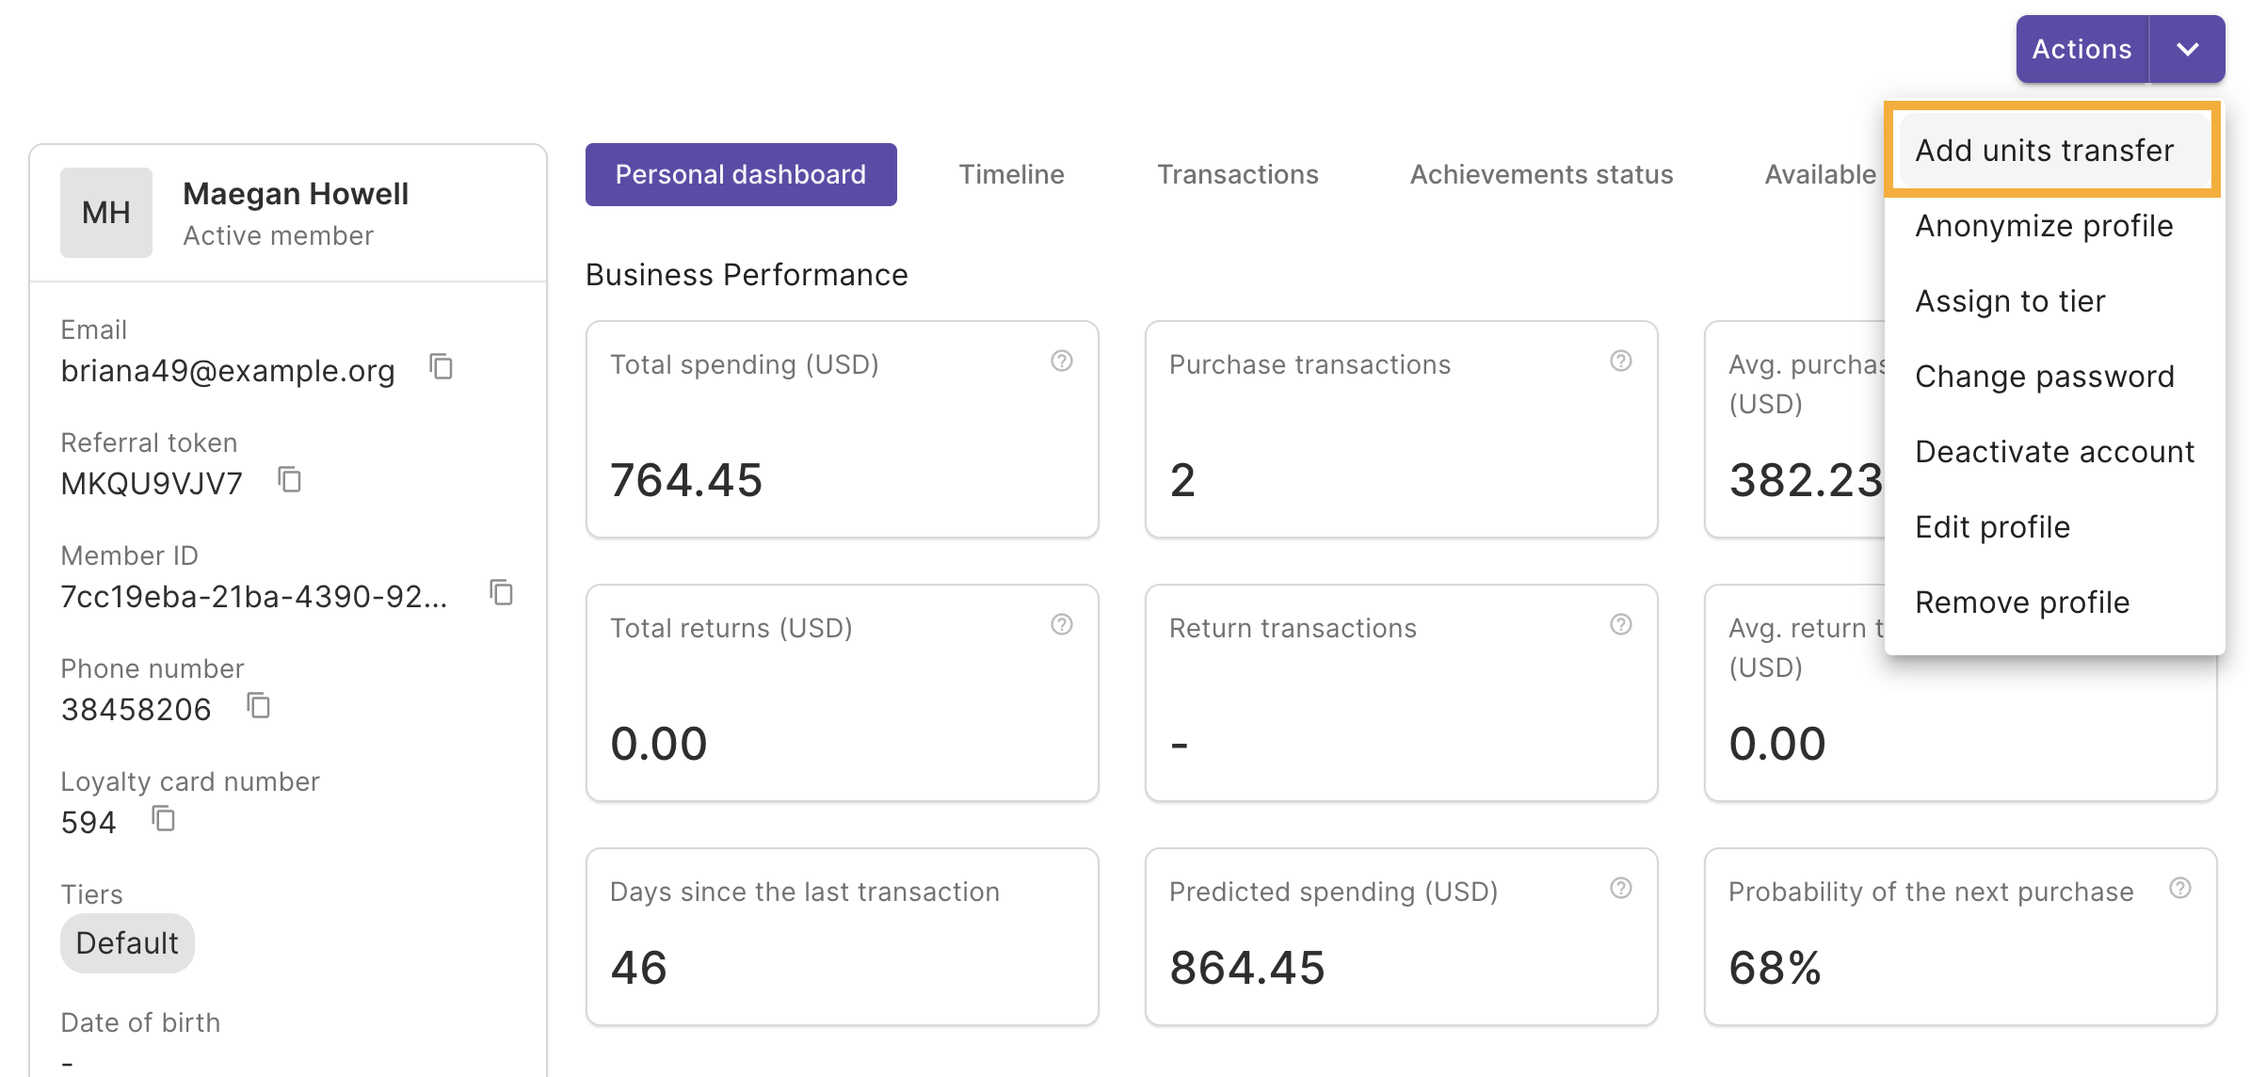Open help tooltip for Return transactions
This screenshot has width=2250, height=1077.
click(x=1621, y=624)
